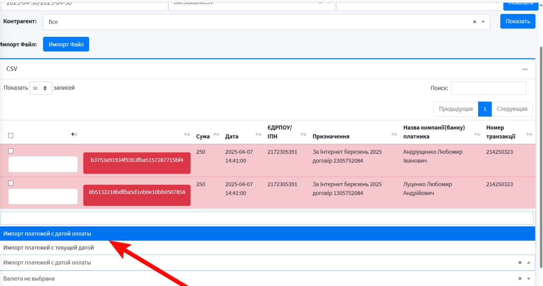Sort by the ЄДРПОУ/ІПН column
The height and width of the screenshot is (286, 543).
[303, 134]
